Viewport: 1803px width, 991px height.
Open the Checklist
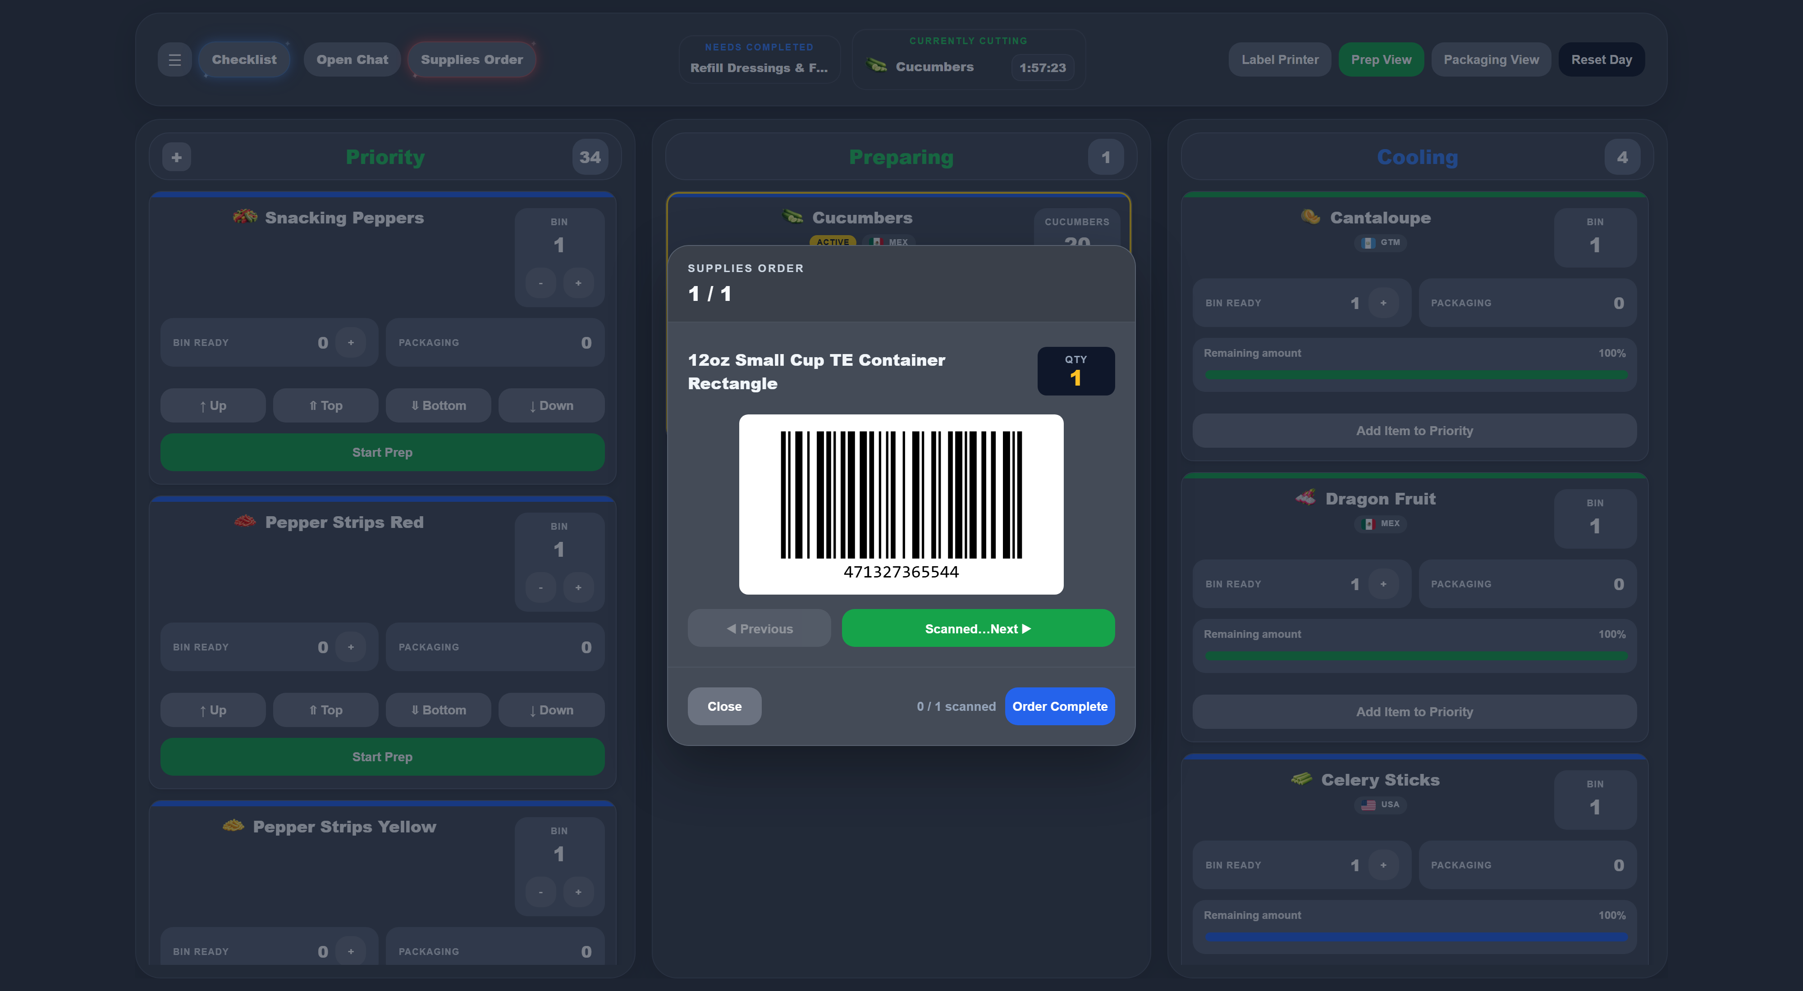pos(243,59)
